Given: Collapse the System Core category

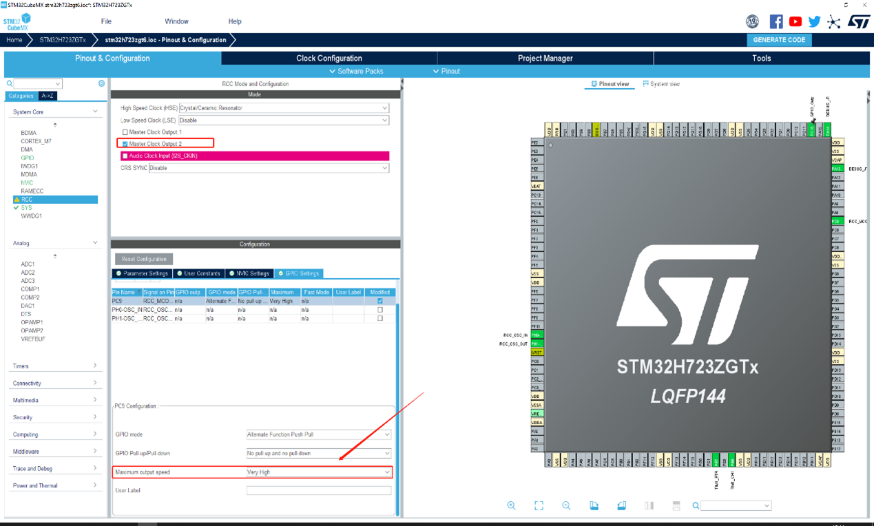Looking at the screenshot, I should coord(95,112).
